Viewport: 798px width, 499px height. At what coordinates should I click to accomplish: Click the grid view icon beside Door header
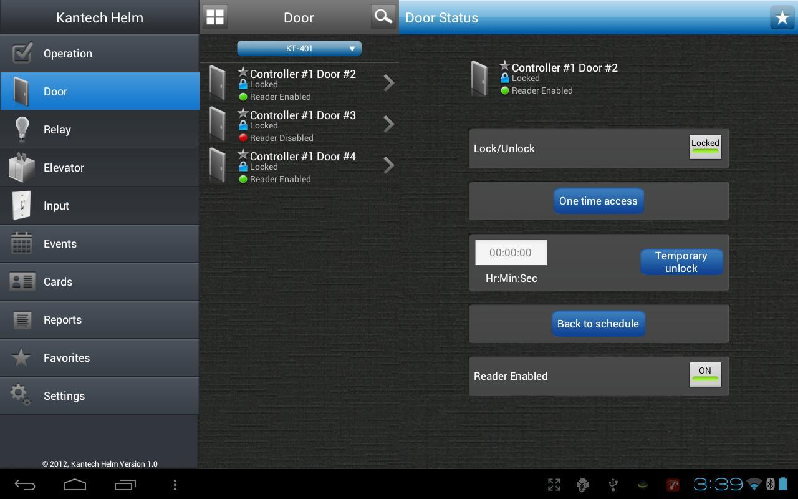tap(214, 16)
